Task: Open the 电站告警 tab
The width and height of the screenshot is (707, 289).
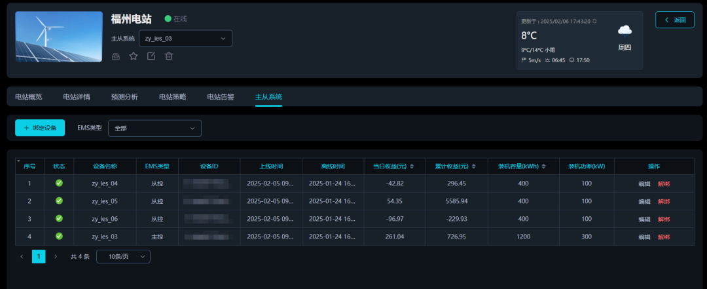Action: coord(221,96)
